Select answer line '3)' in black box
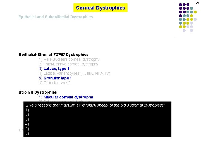Screen dimensions: 201x151 [x=27, y=119]
